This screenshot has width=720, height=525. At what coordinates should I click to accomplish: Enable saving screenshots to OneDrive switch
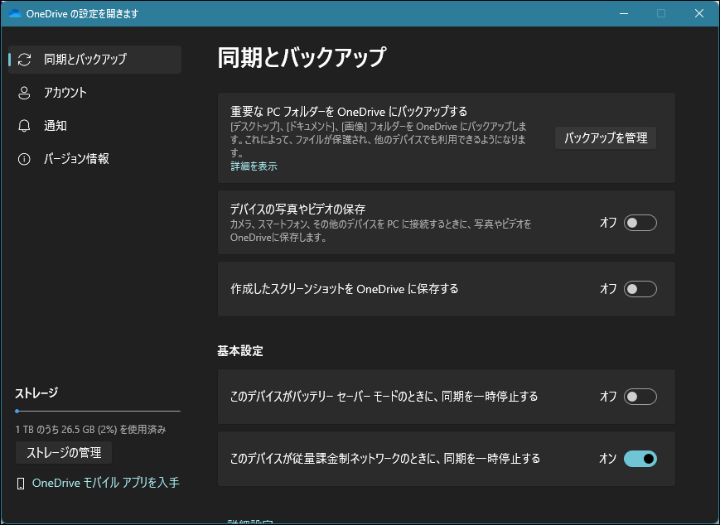640,289
